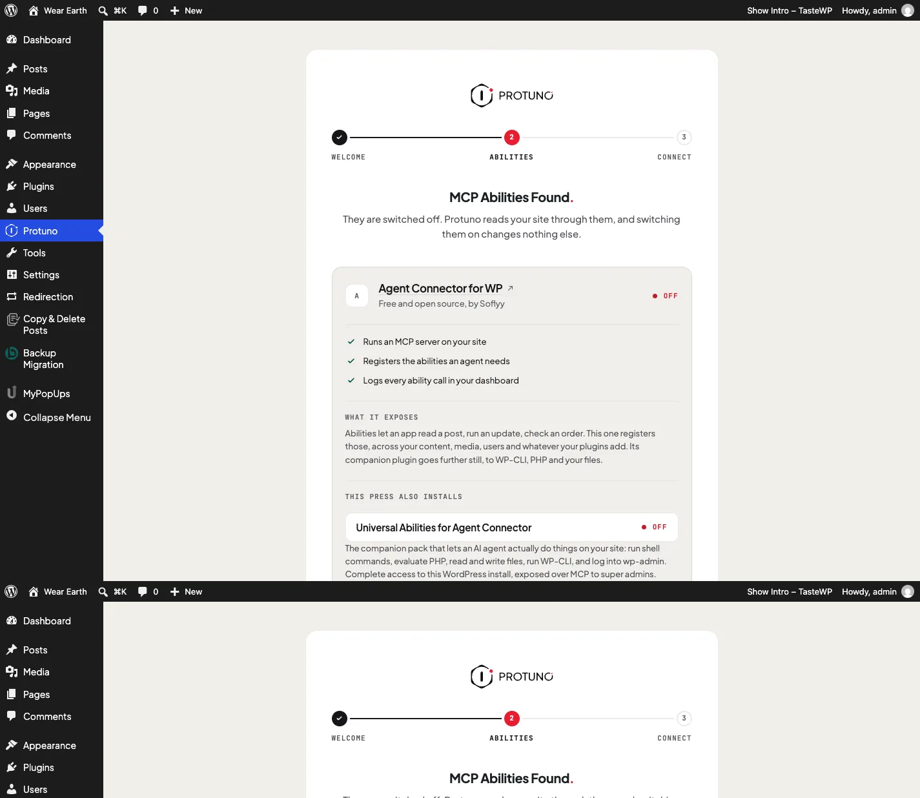920x798 pixels.
Task: Click "Howdy, admin" in the lower admin bar
Action: point(869,591)
